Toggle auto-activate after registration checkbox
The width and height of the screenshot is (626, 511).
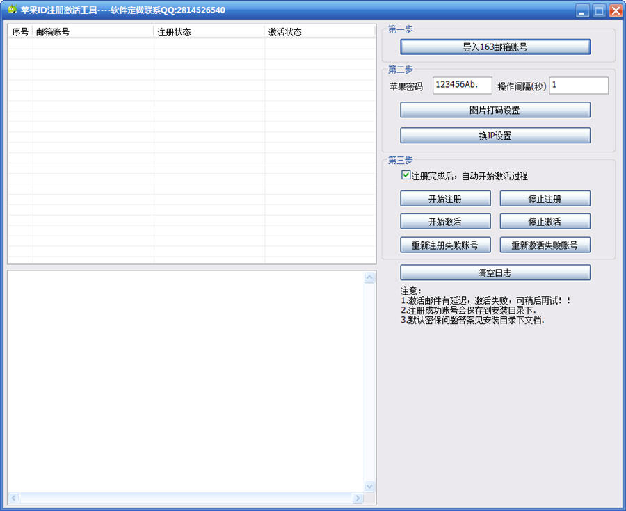tap(406, 175)
